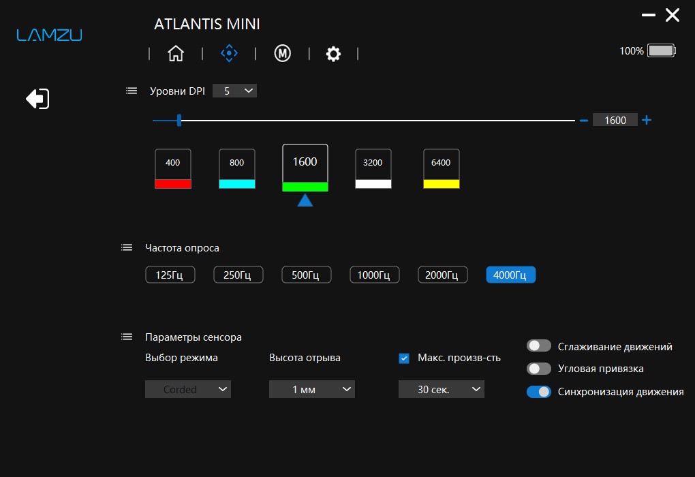This screenshot has width=695, height=477.
Task: Click the cyan color swatch under 800
Action: pyautogui.click(x=237, y=184)
